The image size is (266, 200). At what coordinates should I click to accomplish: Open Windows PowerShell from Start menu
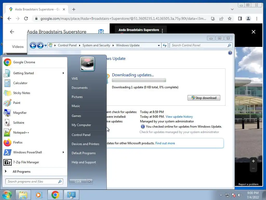coord(35,152)
